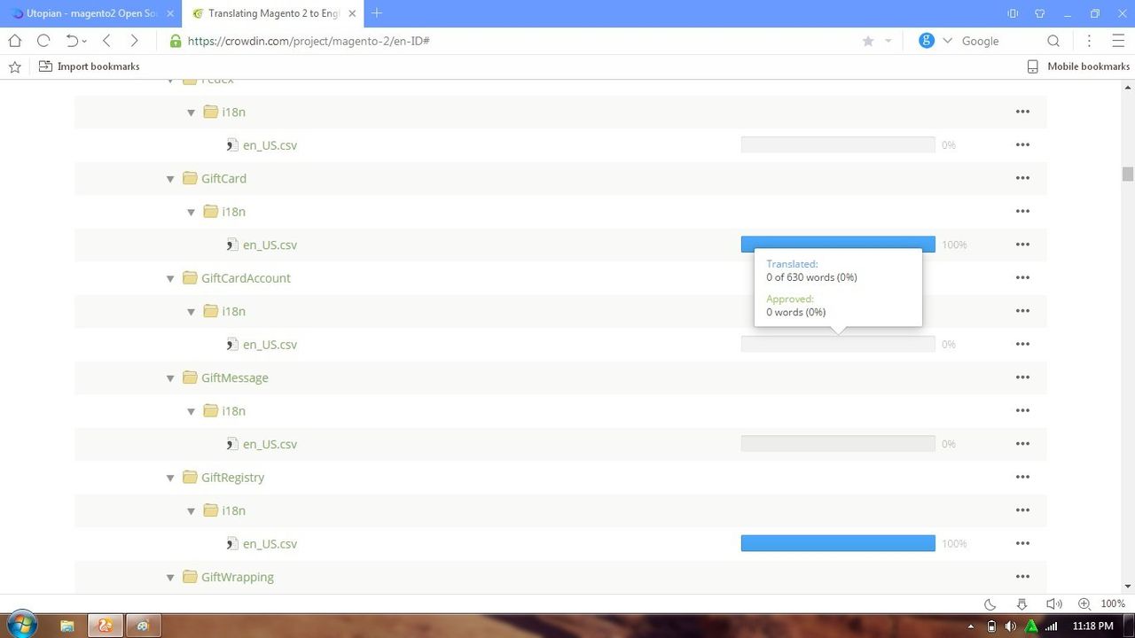Open en_US.csv under GiftMessage
This screenshot has height=638, width=1135.
point(270,444)
